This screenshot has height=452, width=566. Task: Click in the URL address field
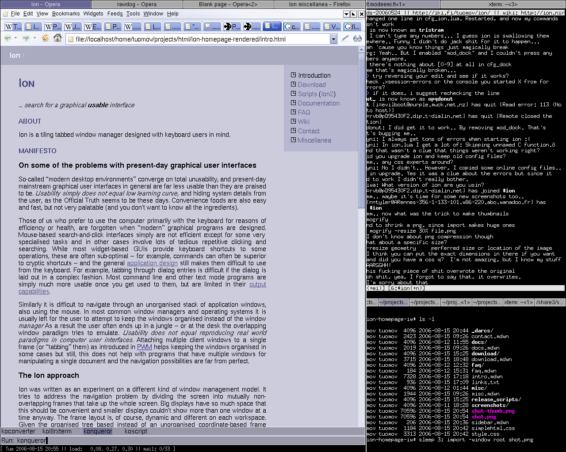coord(199,39)
